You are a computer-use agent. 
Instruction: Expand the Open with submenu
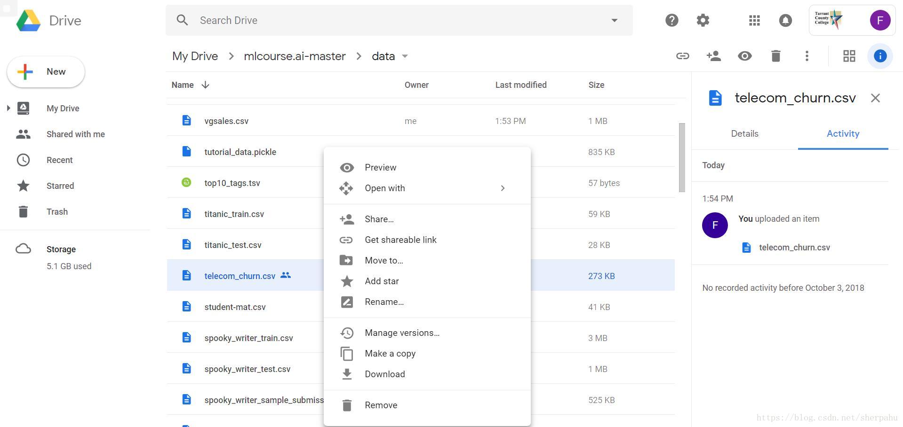(x=503, y=188)
